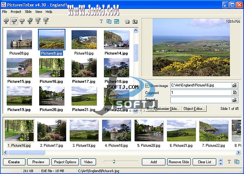Select Picture16.jpg thumbnail in file list

pos(52,68)
